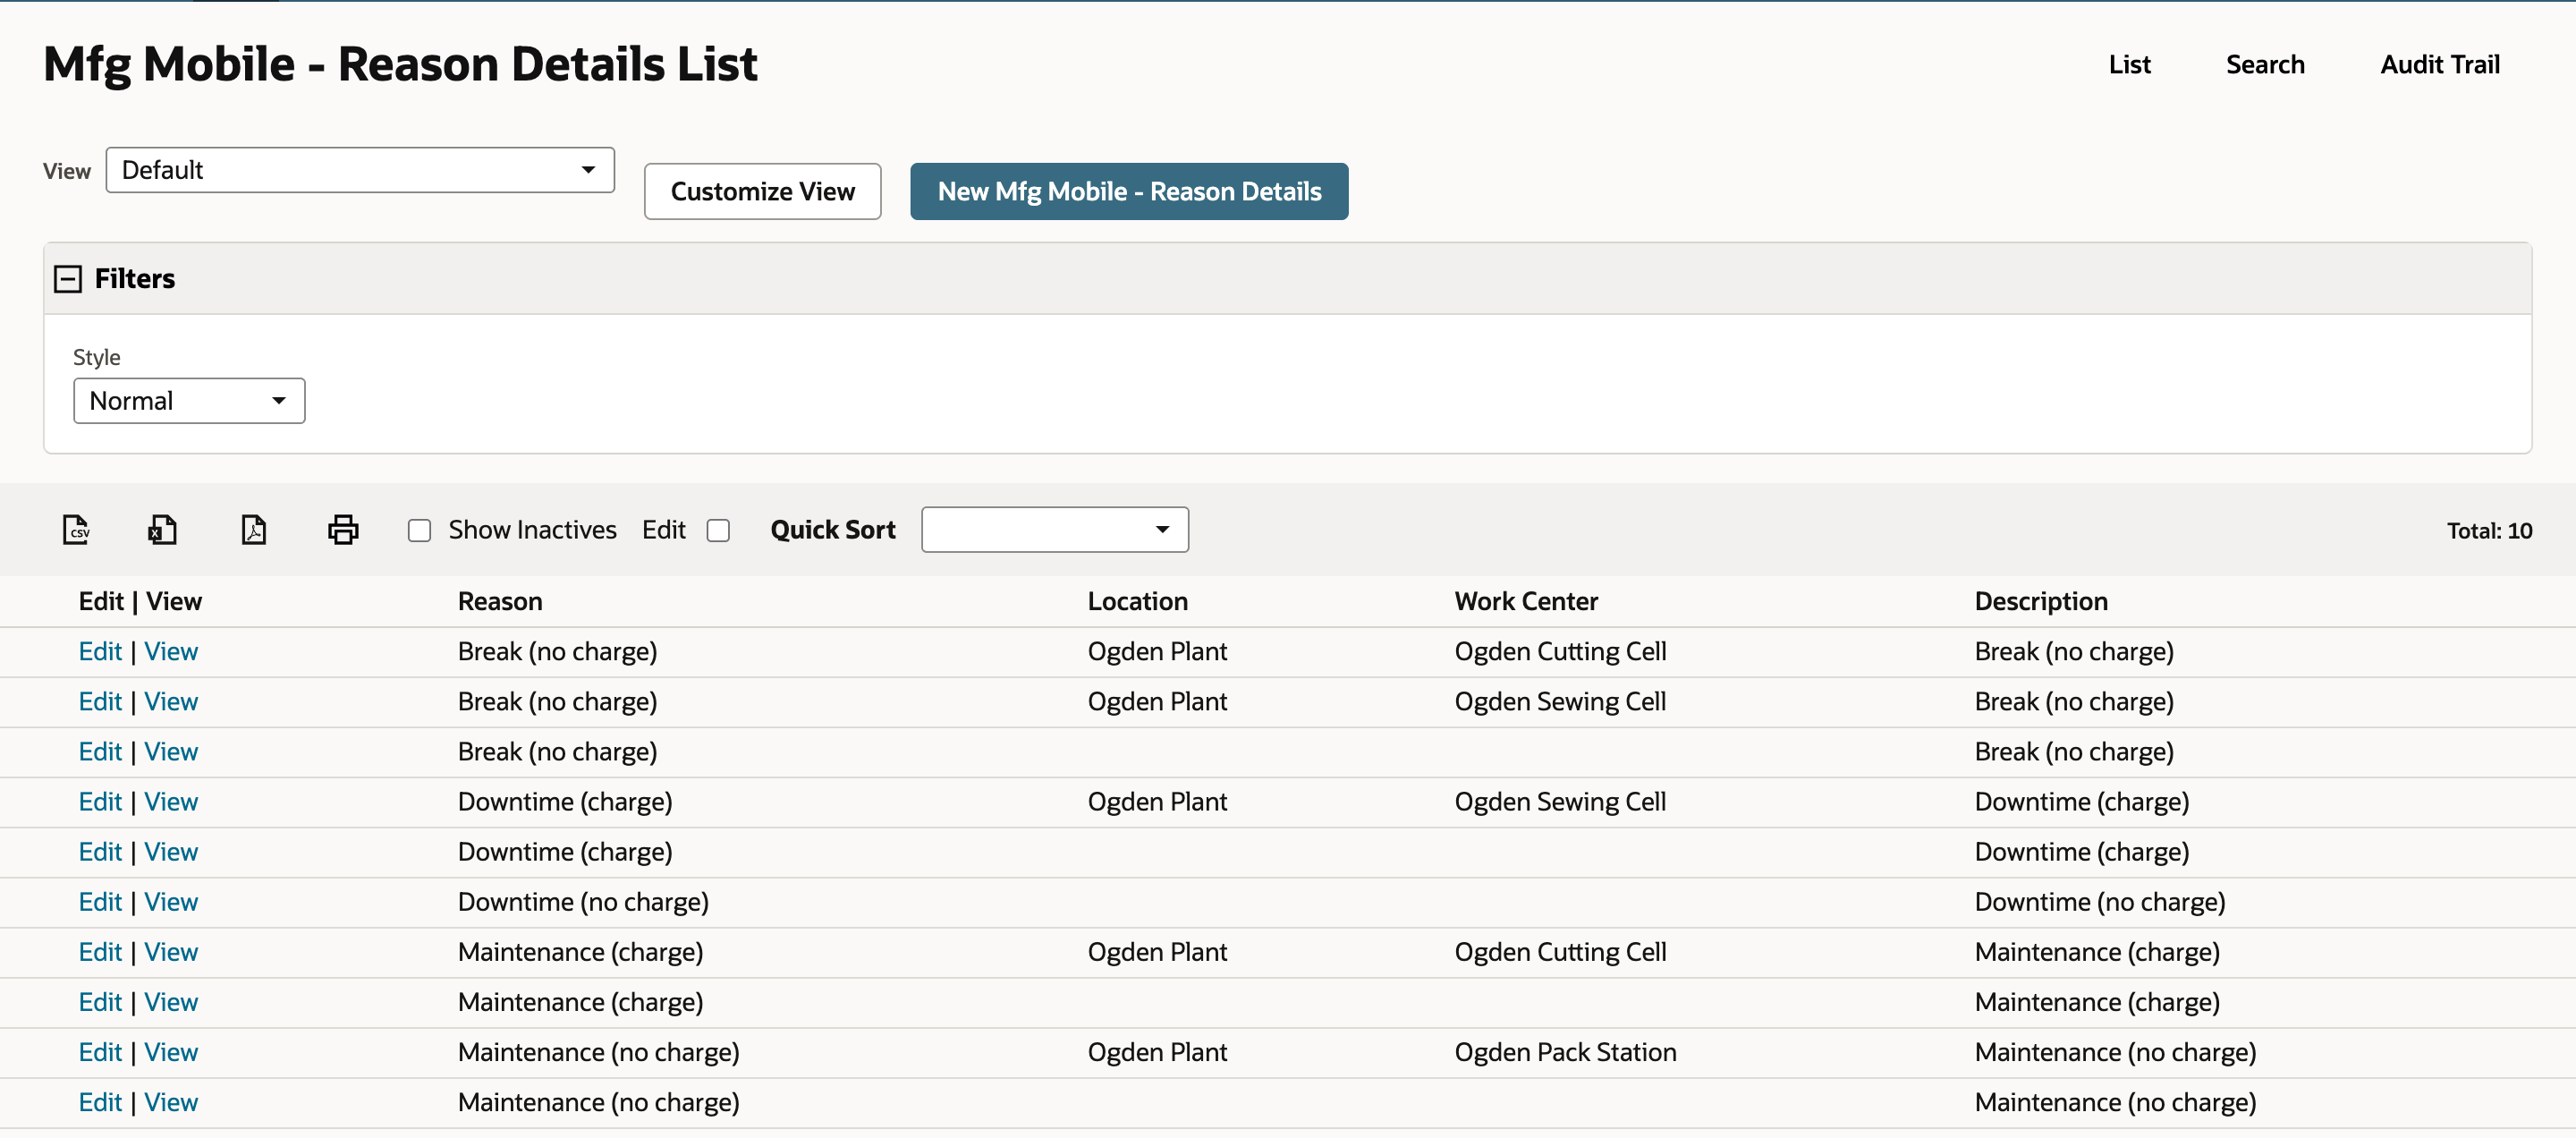This screenshot has width=2576, height=1138.
Task: Open the Style dropdown set to Normal
Action: coord(189,401)
